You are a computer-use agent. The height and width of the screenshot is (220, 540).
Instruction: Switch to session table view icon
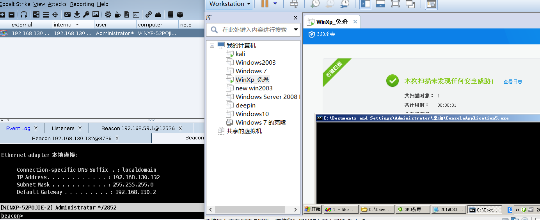[x=46, y=14]
